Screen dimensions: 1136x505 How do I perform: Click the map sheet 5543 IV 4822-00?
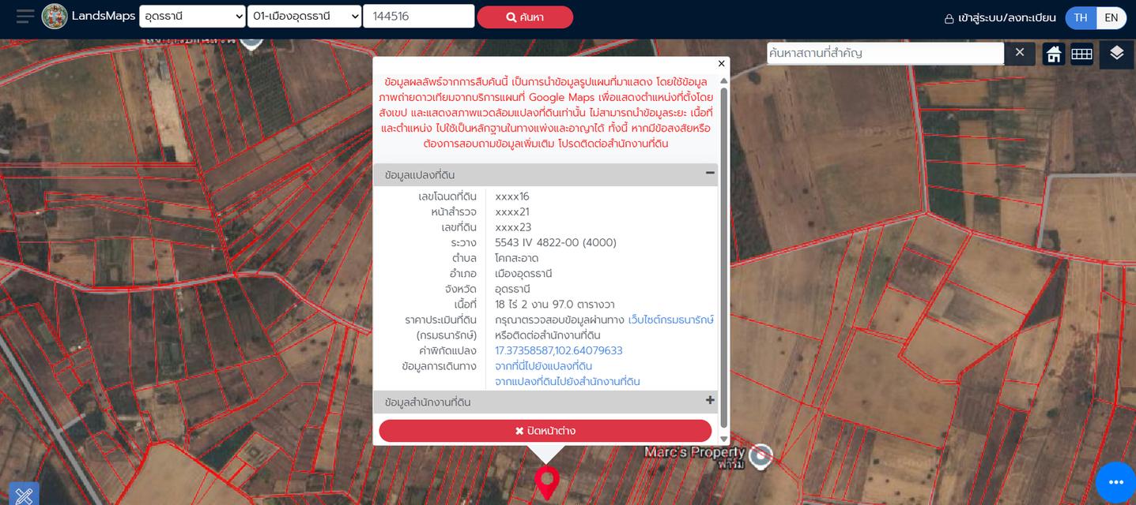click(x=556, y=242)
